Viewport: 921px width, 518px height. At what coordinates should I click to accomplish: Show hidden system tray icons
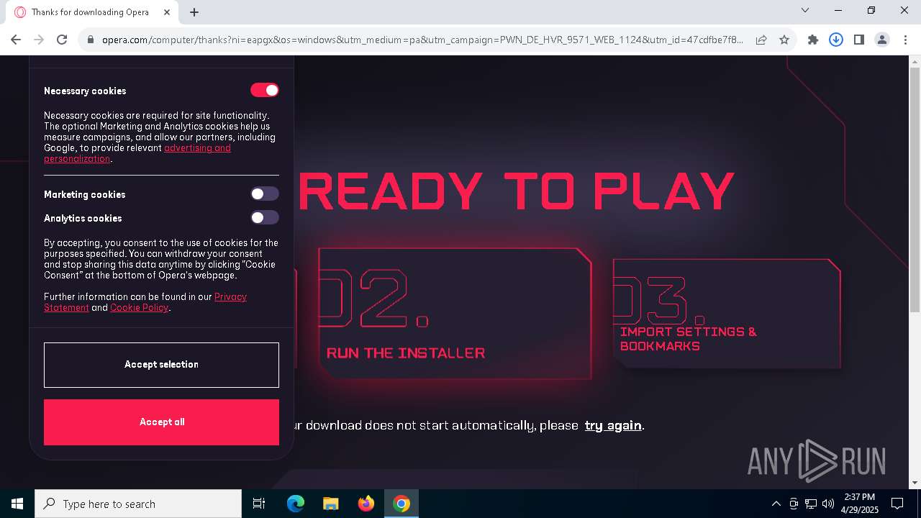[x=776, y=504]
